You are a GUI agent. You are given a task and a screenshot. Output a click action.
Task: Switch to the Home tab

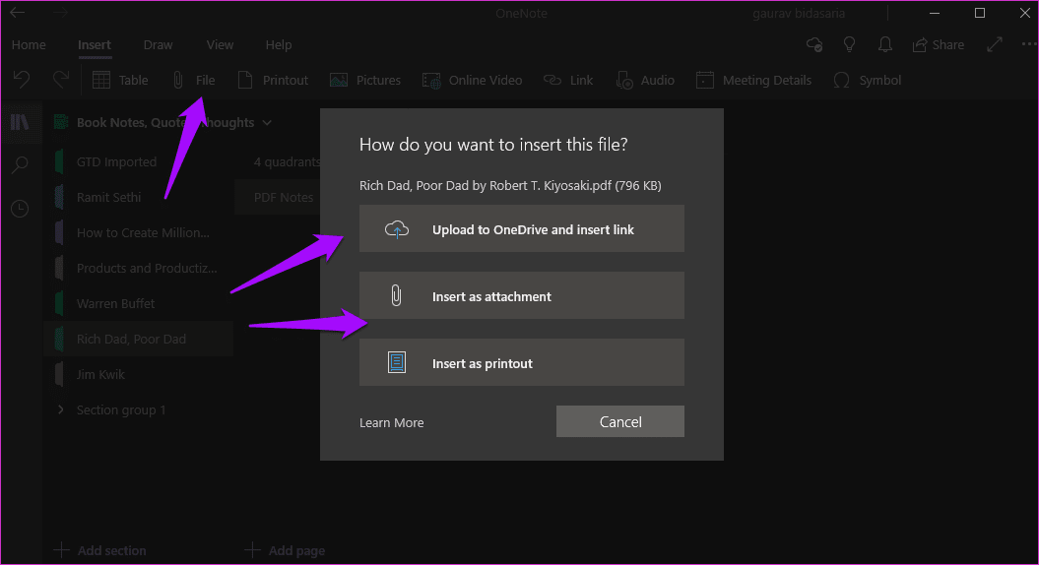click(29, 44)
